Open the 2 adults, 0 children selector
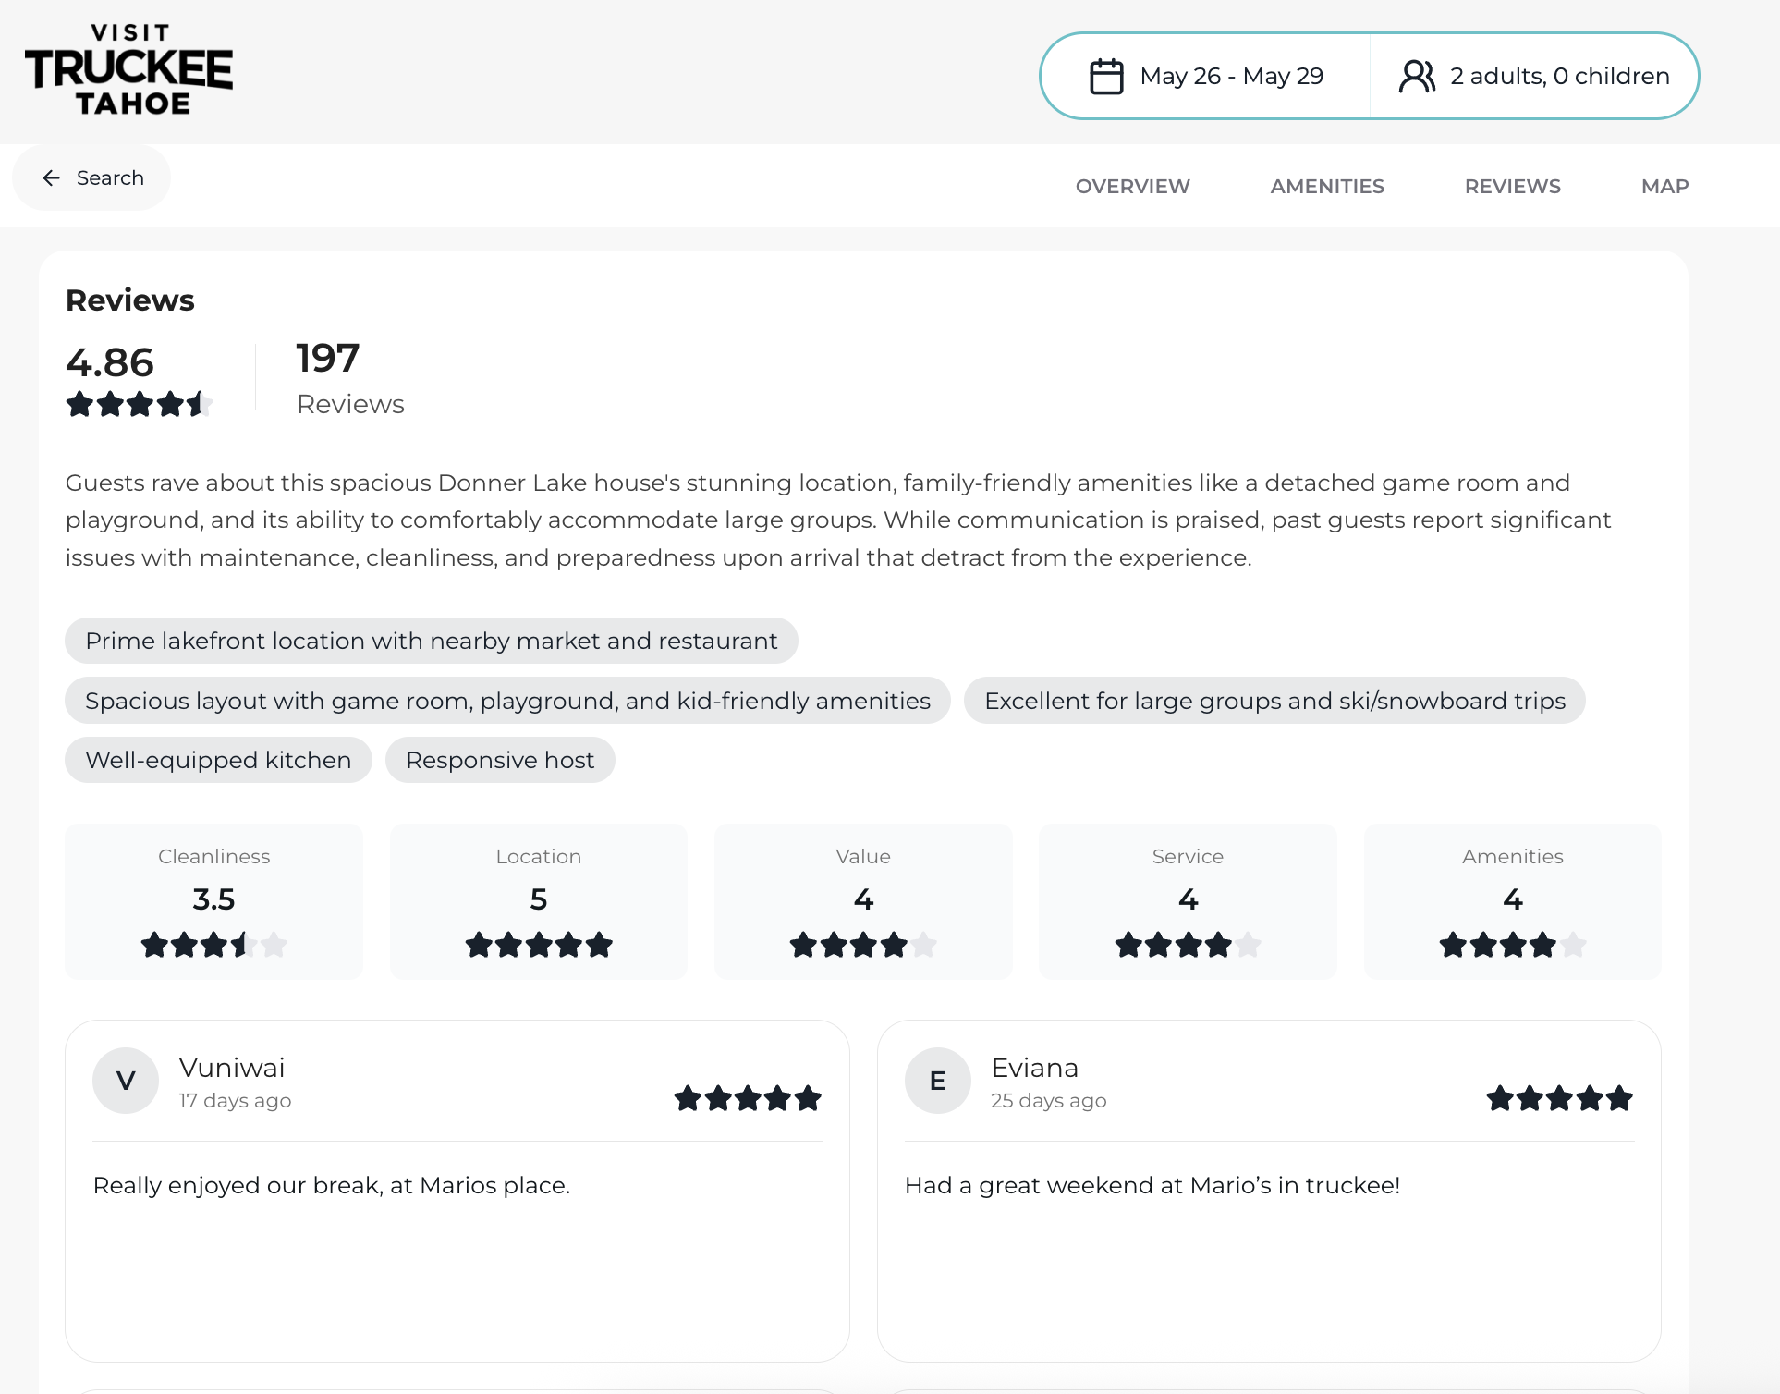 point(1559,76)
